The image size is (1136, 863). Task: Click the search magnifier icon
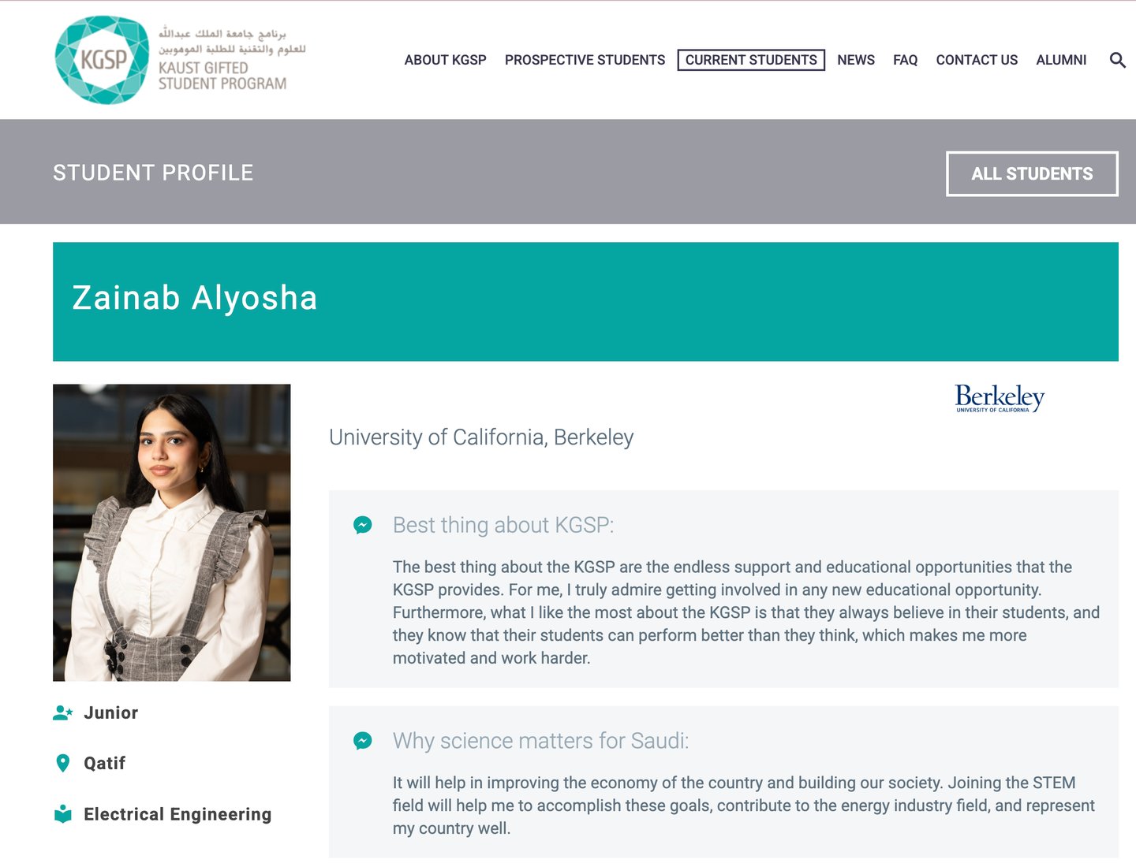coord(1117,60)
